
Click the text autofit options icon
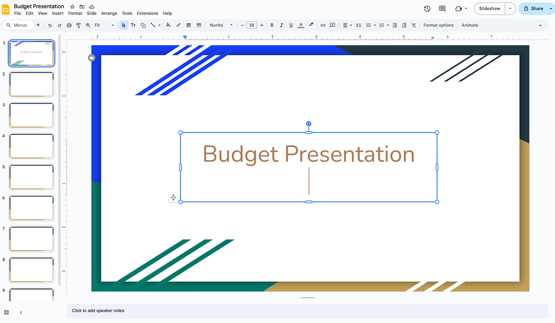pos(173,198)
